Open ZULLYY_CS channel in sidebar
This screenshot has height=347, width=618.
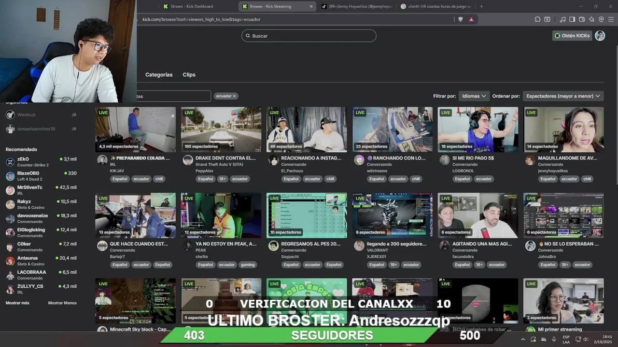point(41,289)
